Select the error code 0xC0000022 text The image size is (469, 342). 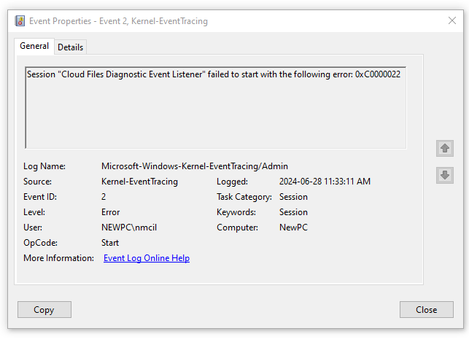pos(378,74)
